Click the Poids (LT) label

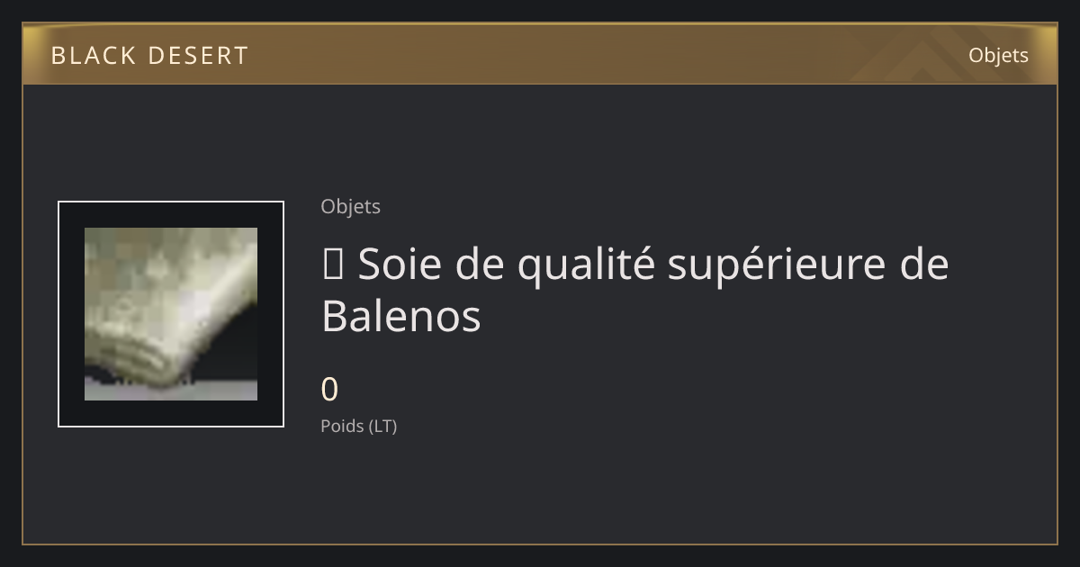pyautogui.click(x=358, y=427)
